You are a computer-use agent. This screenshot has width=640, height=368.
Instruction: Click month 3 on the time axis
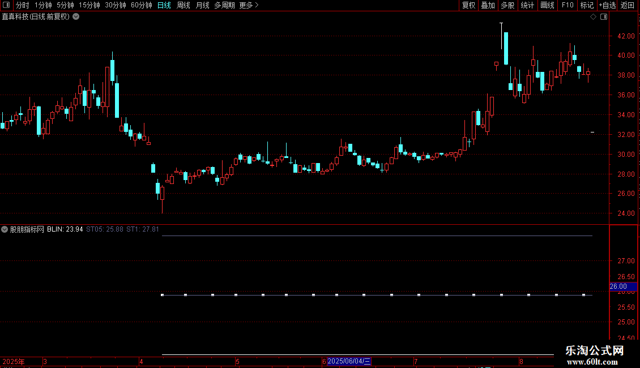(45, 361)
